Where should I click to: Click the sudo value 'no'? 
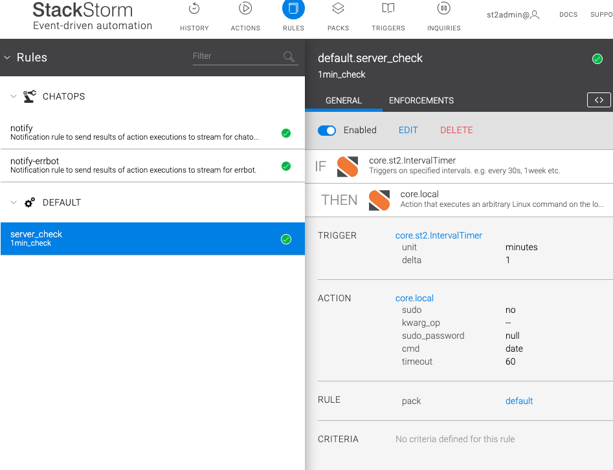511,310
